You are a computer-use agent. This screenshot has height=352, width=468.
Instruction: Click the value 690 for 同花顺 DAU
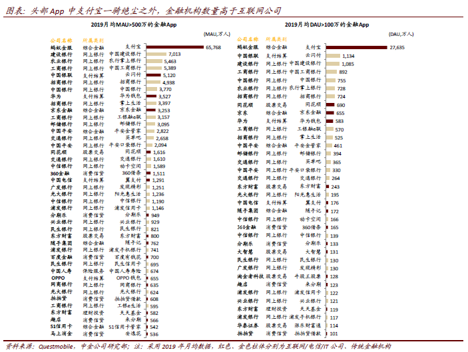point(341,105)
